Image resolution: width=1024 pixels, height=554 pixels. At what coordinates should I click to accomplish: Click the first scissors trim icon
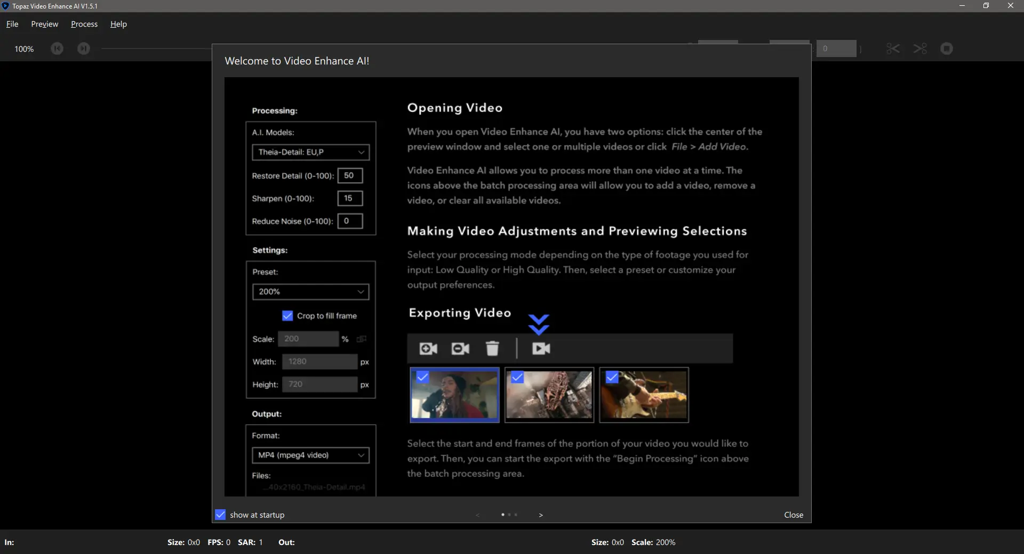click(893, 48)
